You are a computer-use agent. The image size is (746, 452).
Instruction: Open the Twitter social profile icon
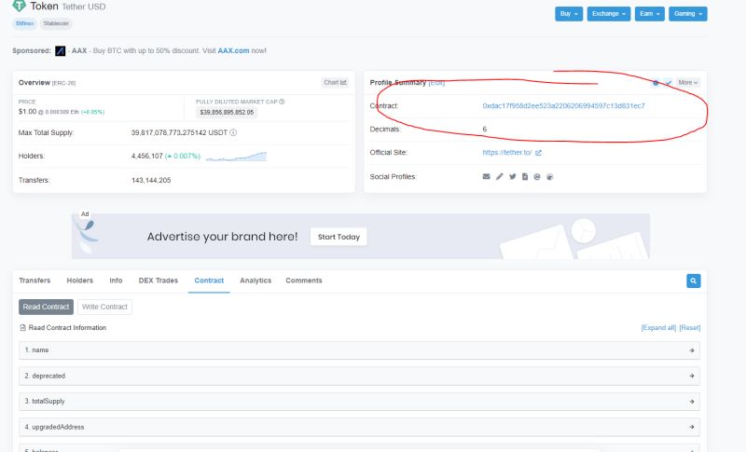tap(512, 177)
